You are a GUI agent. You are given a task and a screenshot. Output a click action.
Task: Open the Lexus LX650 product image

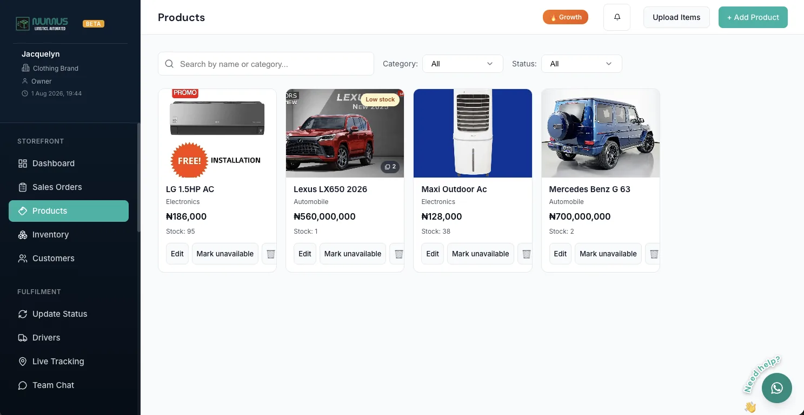[345, 133]
